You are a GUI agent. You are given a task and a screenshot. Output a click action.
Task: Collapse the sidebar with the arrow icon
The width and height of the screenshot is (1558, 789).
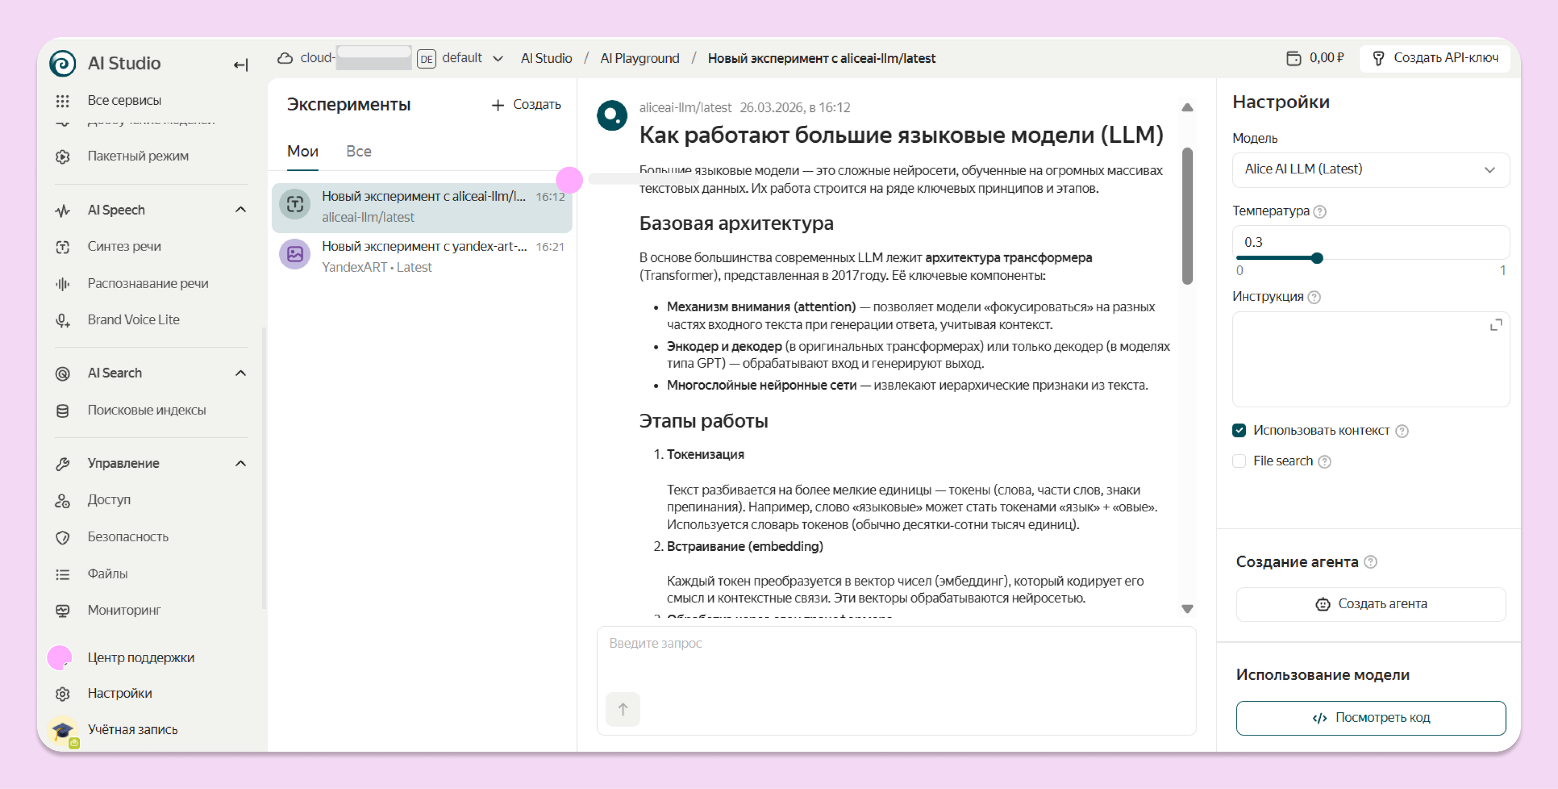241,65
